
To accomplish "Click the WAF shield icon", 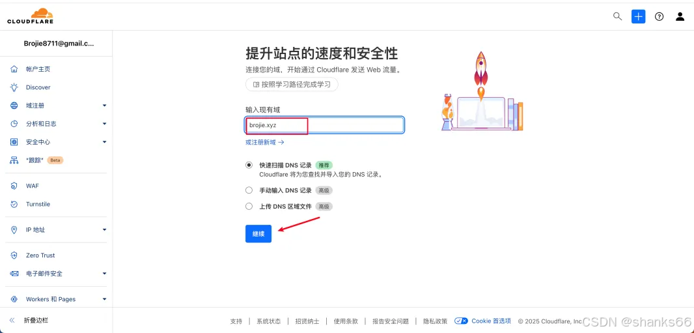I will tap(14, 186).
